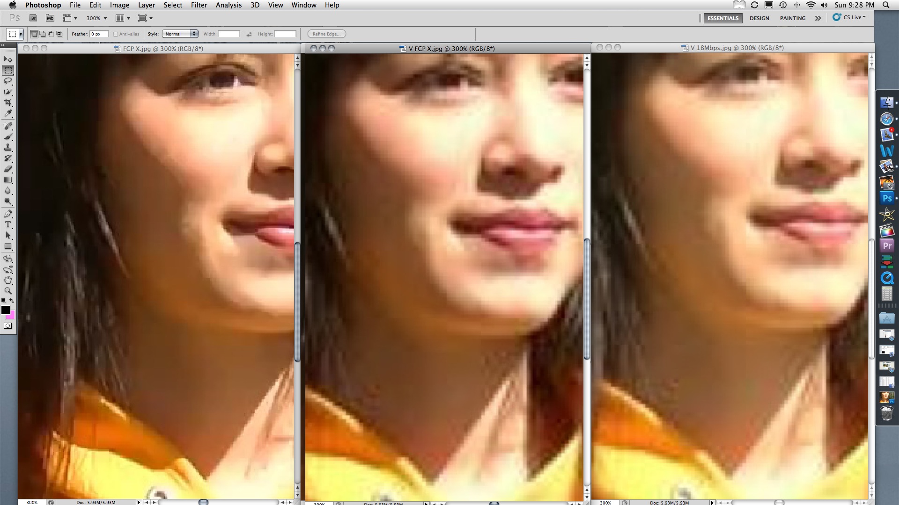
Task: Click the Feather input field
Action: pyautogui.click(x=99, y=34)
